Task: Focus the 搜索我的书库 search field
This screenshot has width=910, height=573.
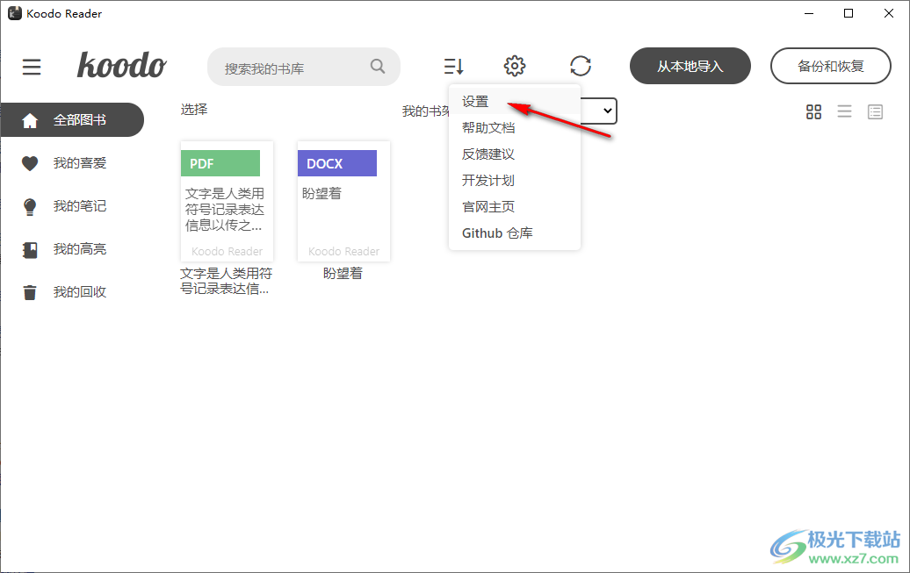Action: (x=304, y=67)
